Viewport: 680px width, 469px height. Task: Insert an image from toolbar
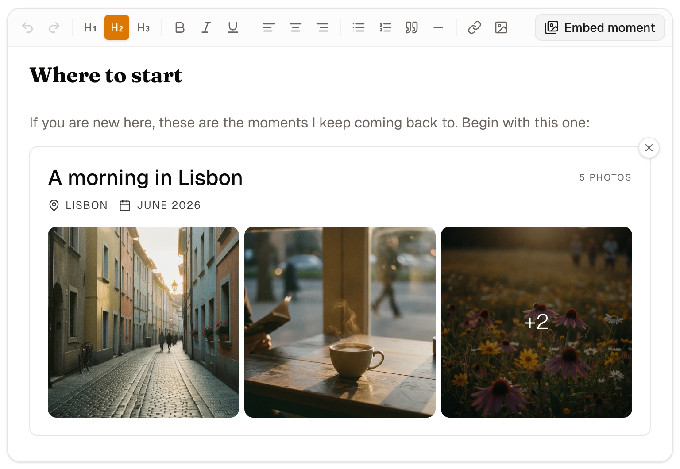pos(501,27)
